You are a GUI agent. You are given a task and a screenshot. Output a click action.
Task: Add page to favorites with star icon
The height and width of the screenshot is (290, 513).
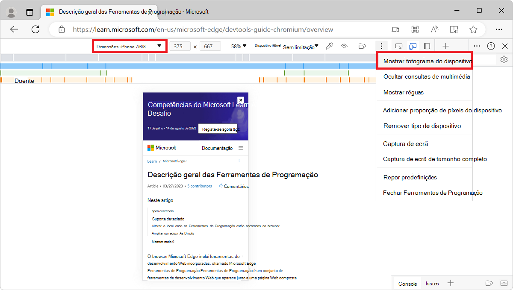point(473,29)
